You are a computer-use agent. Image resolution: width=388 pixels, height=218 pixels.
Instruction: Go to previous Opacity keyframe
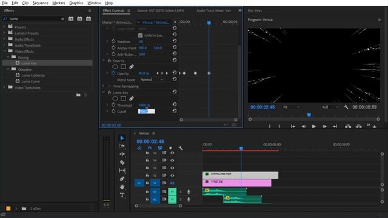pyautogui.click(x=158, y=73)
